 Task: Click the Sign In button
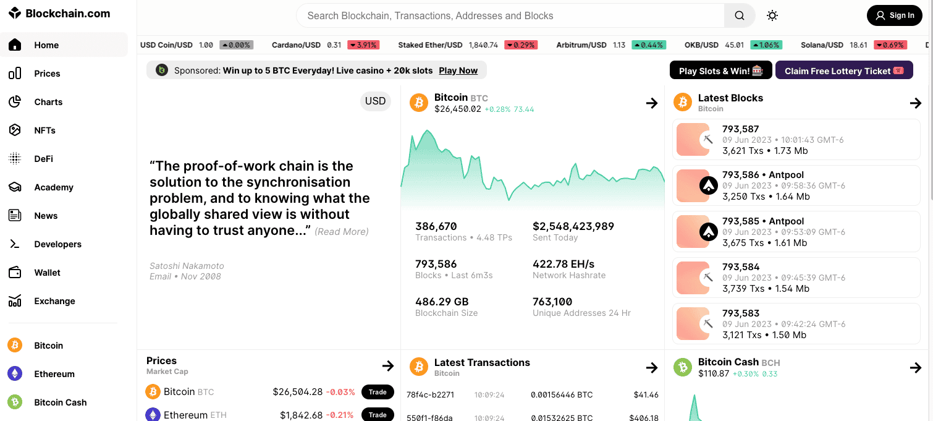(x=894, y=15)
